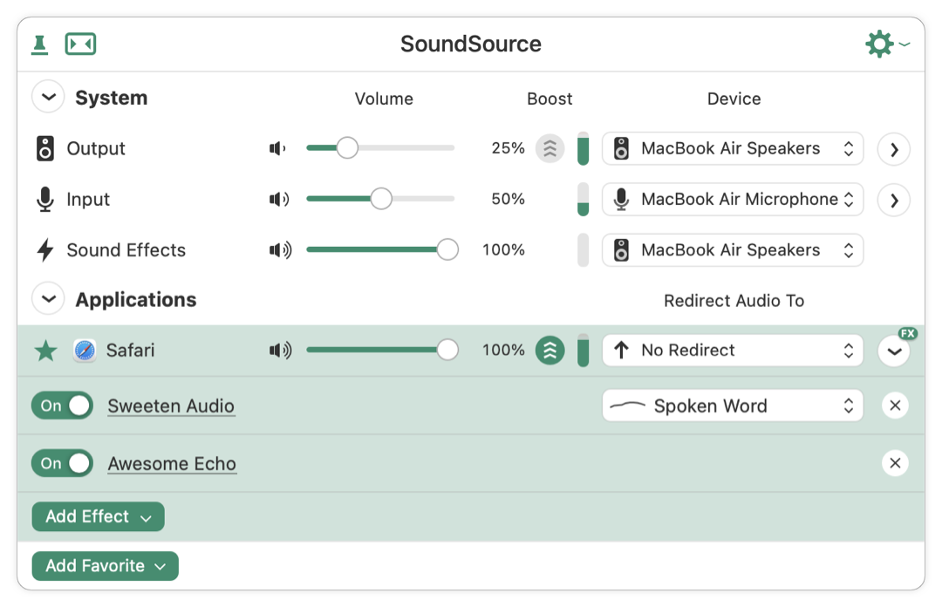Open the settings gear menu

click(887, 44)
